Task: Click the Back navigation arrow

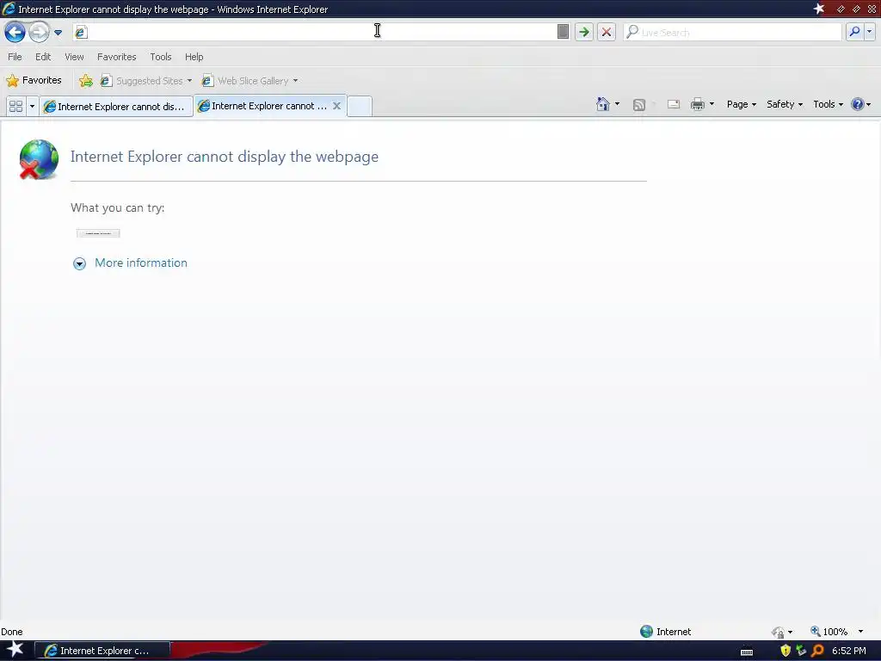Action: click(15, 32)
